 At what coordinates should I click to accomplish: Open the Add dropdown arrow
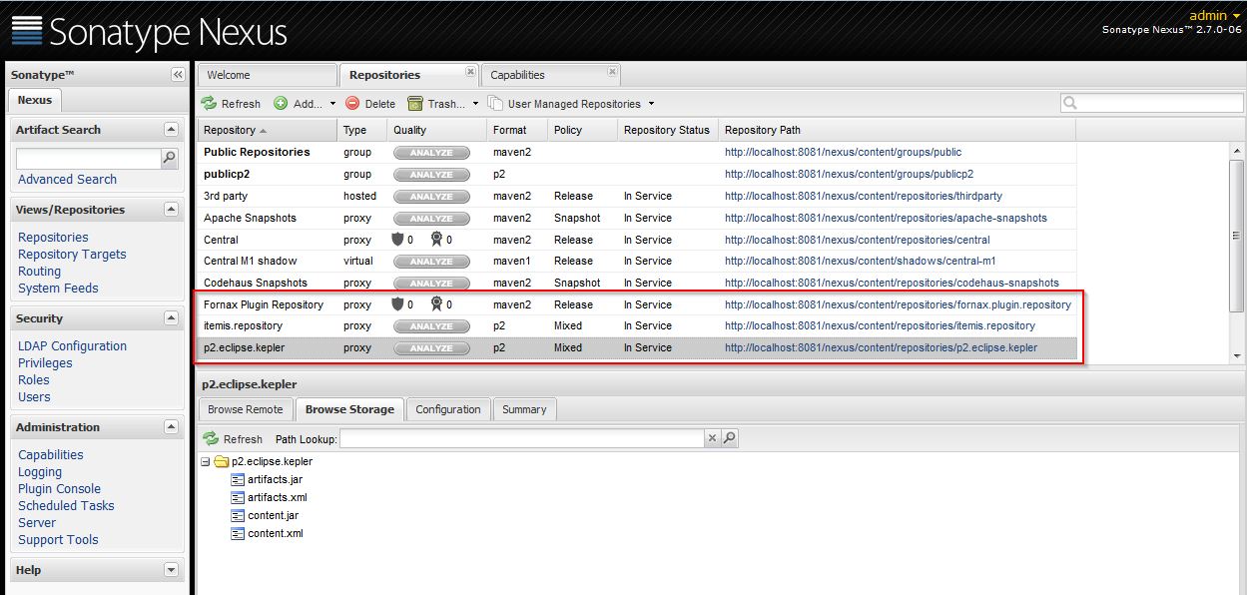(332, 104)
